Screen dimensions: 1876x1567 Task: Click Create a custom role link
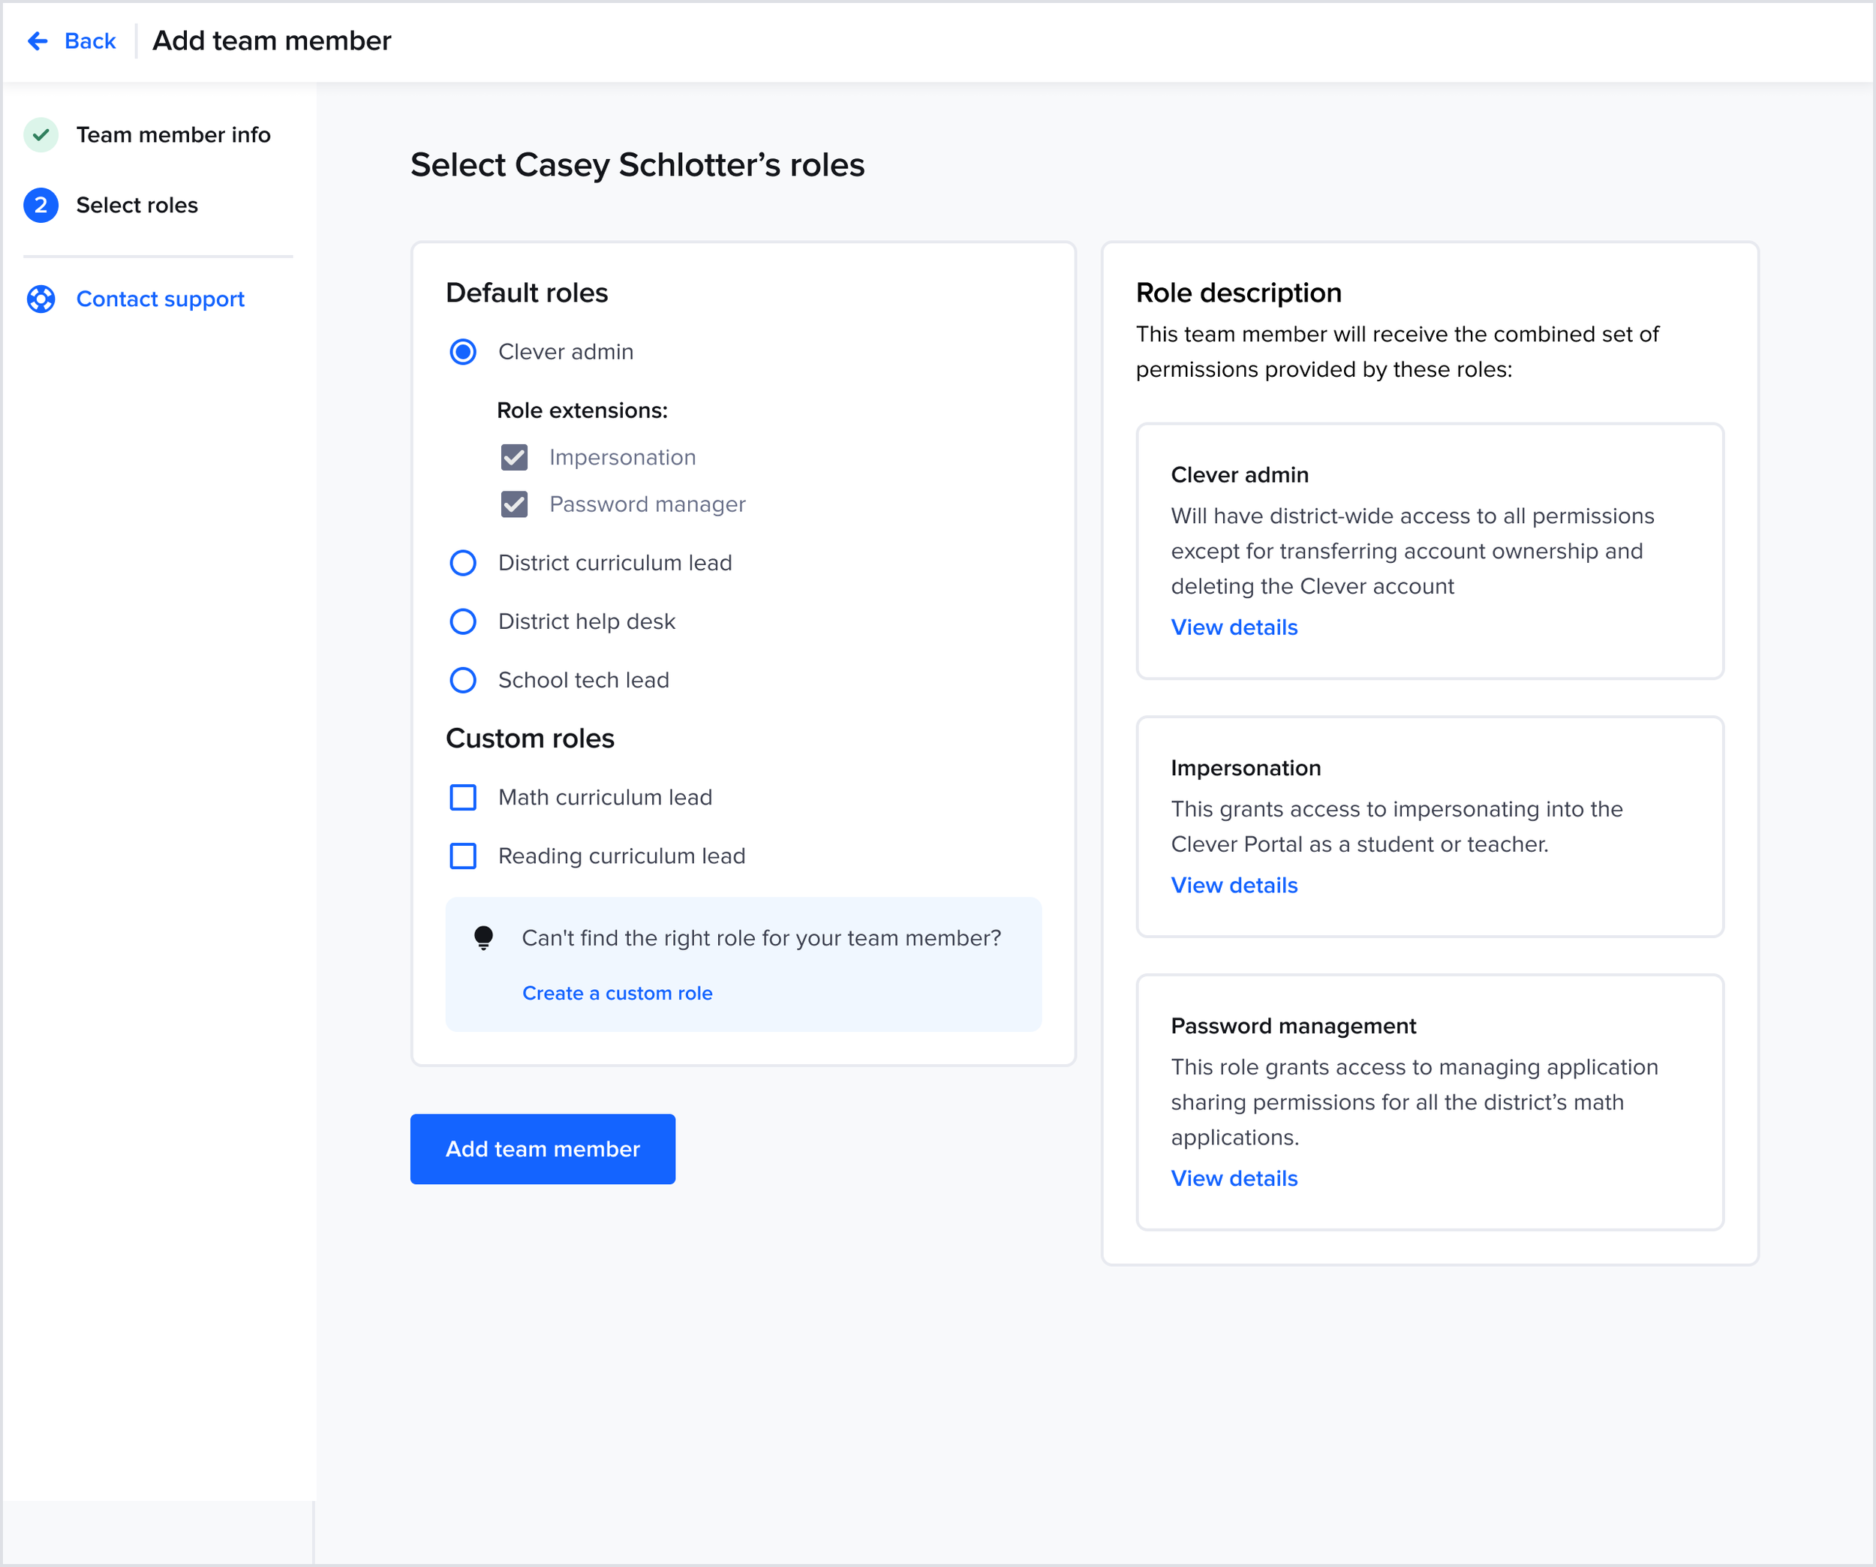[618, 994]
